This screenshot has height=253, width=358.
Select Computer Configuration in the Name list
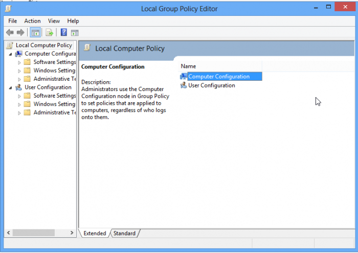225,77
